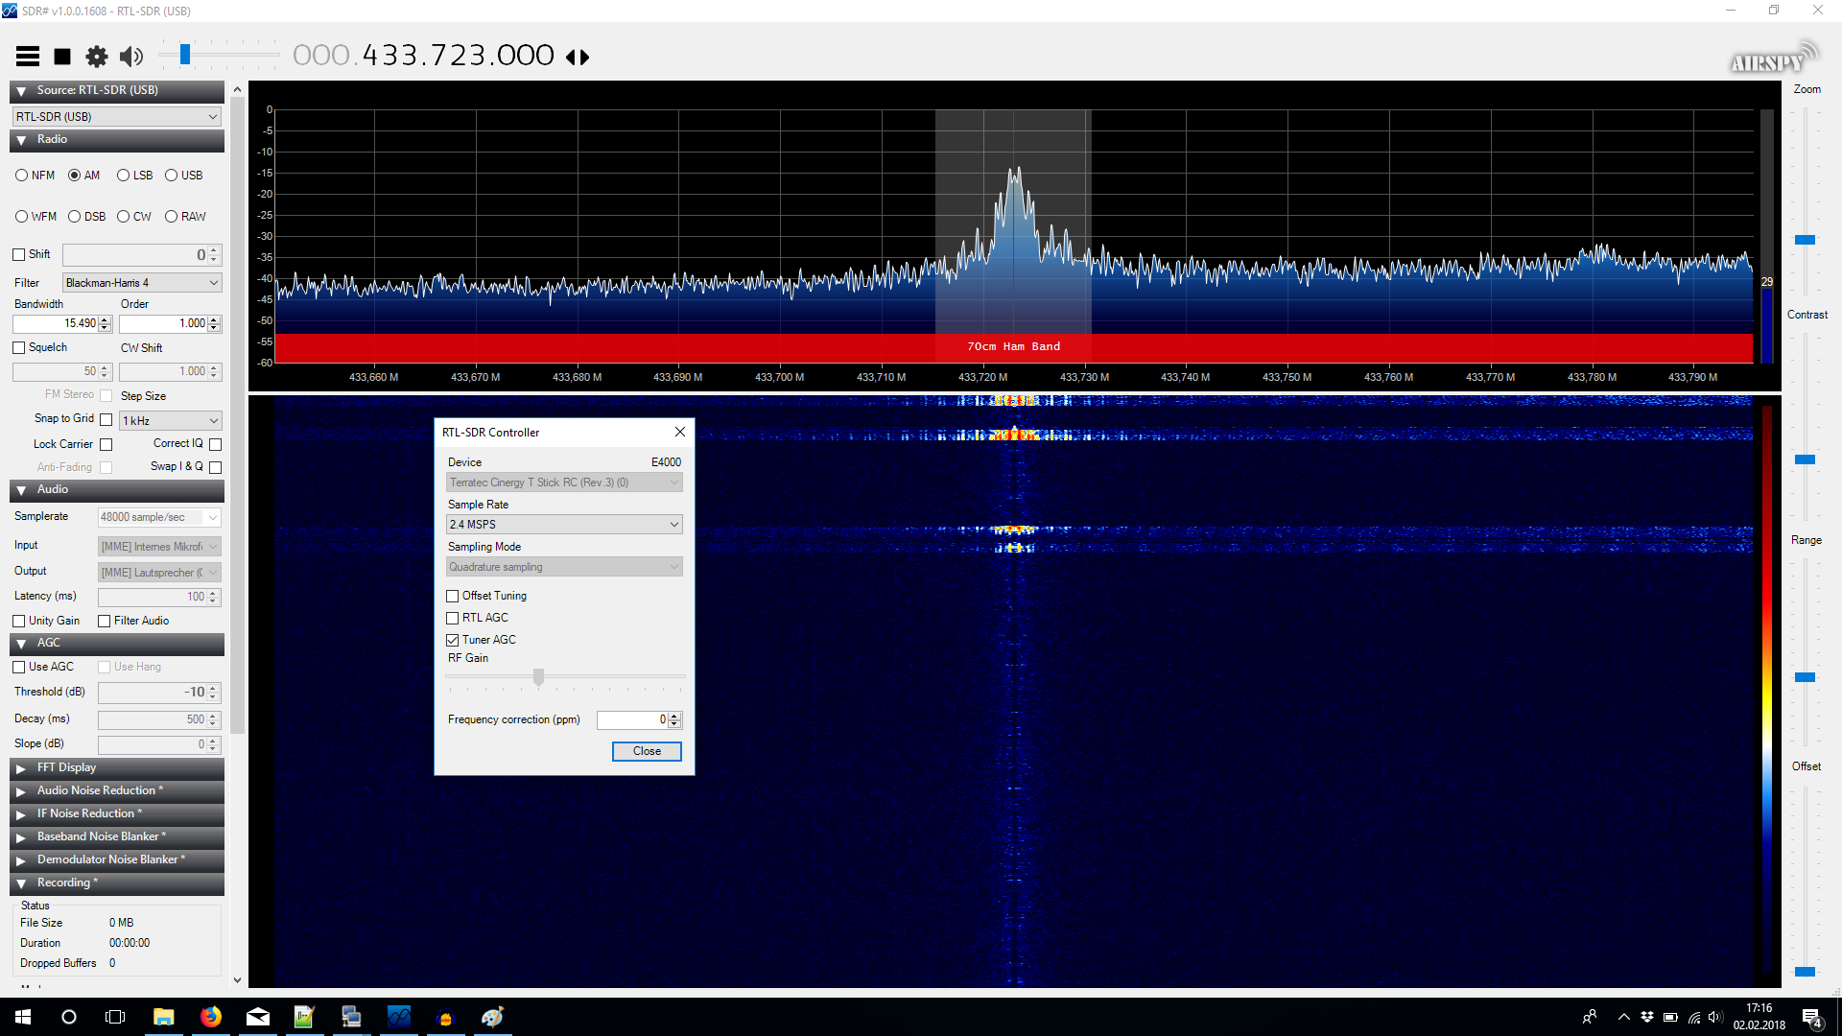
Task: Open the Blackman-Harris 4 filter dropdown
Action: pos(142,283)
